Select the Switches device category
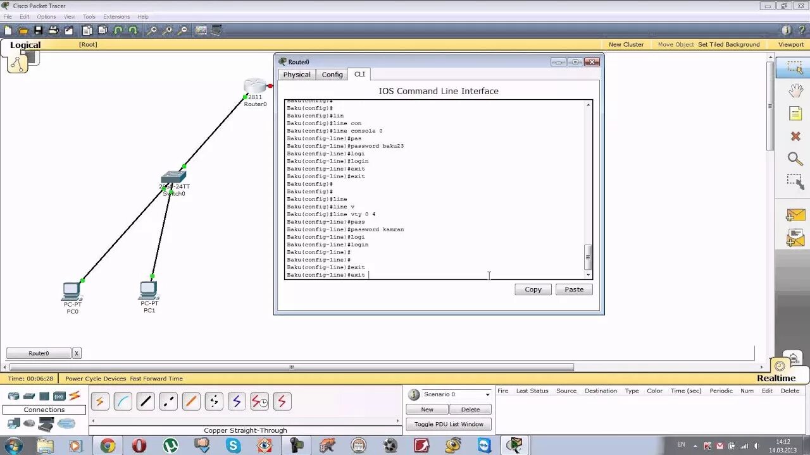The width and height of the screenshot is (810, 455). (29, 396)
